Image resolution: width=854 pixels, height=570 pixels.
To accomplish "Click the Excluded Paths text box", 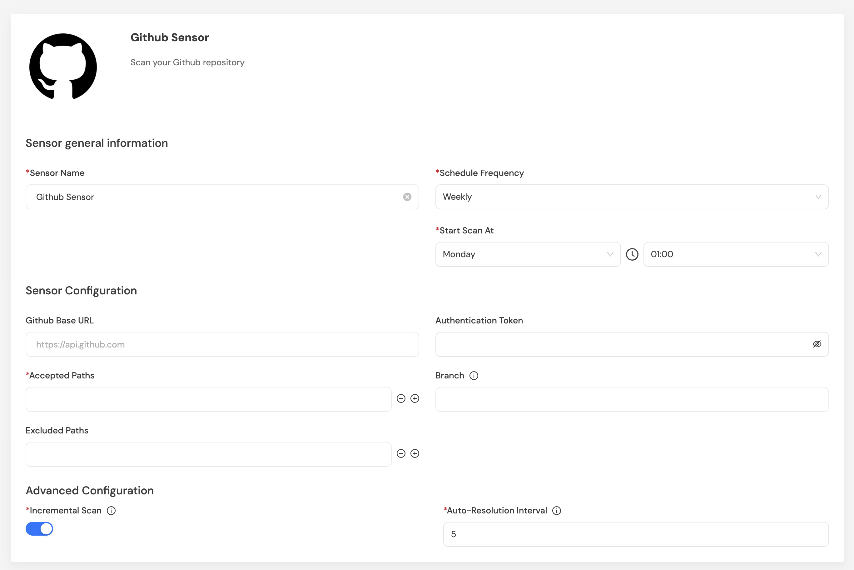I will [x=208, y=454].
